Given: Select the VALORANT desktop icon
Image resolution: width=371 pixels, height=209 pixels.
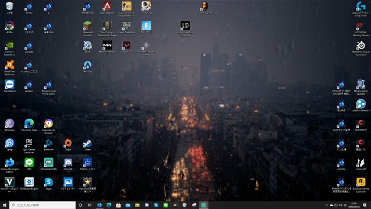Looking at the screenshot, I should (126, 46).
